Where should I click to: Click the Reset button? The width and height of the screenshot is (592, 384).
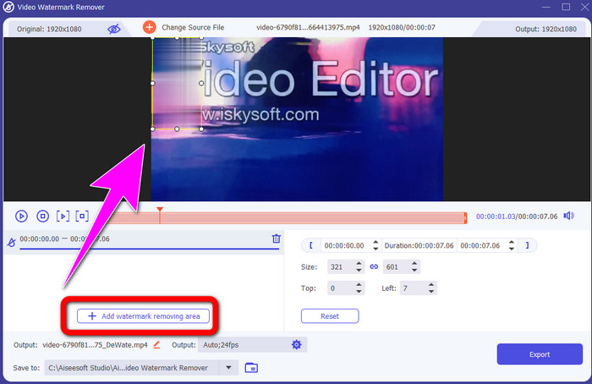point(330,316)
